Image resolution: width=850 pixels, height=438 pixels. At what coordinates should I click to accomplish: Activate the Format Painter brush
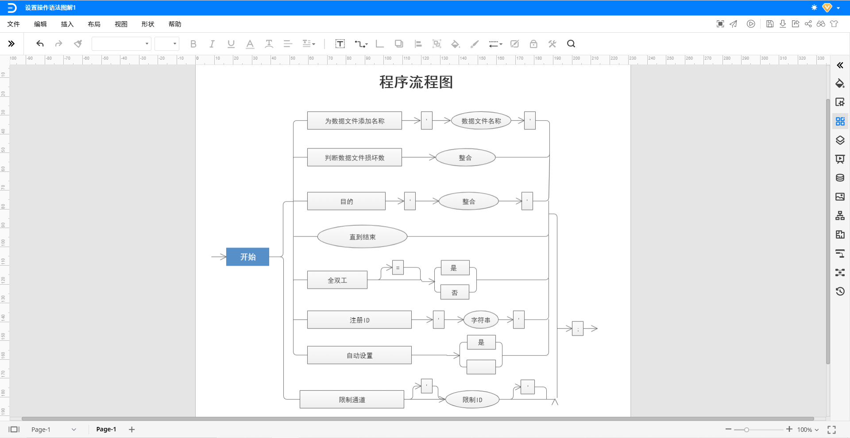coord(78,44)
